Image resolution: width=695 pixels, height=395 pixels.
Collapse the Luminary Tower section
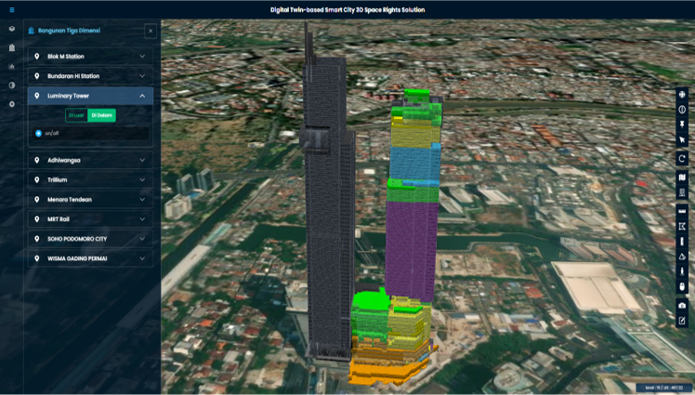click(142, 96)
